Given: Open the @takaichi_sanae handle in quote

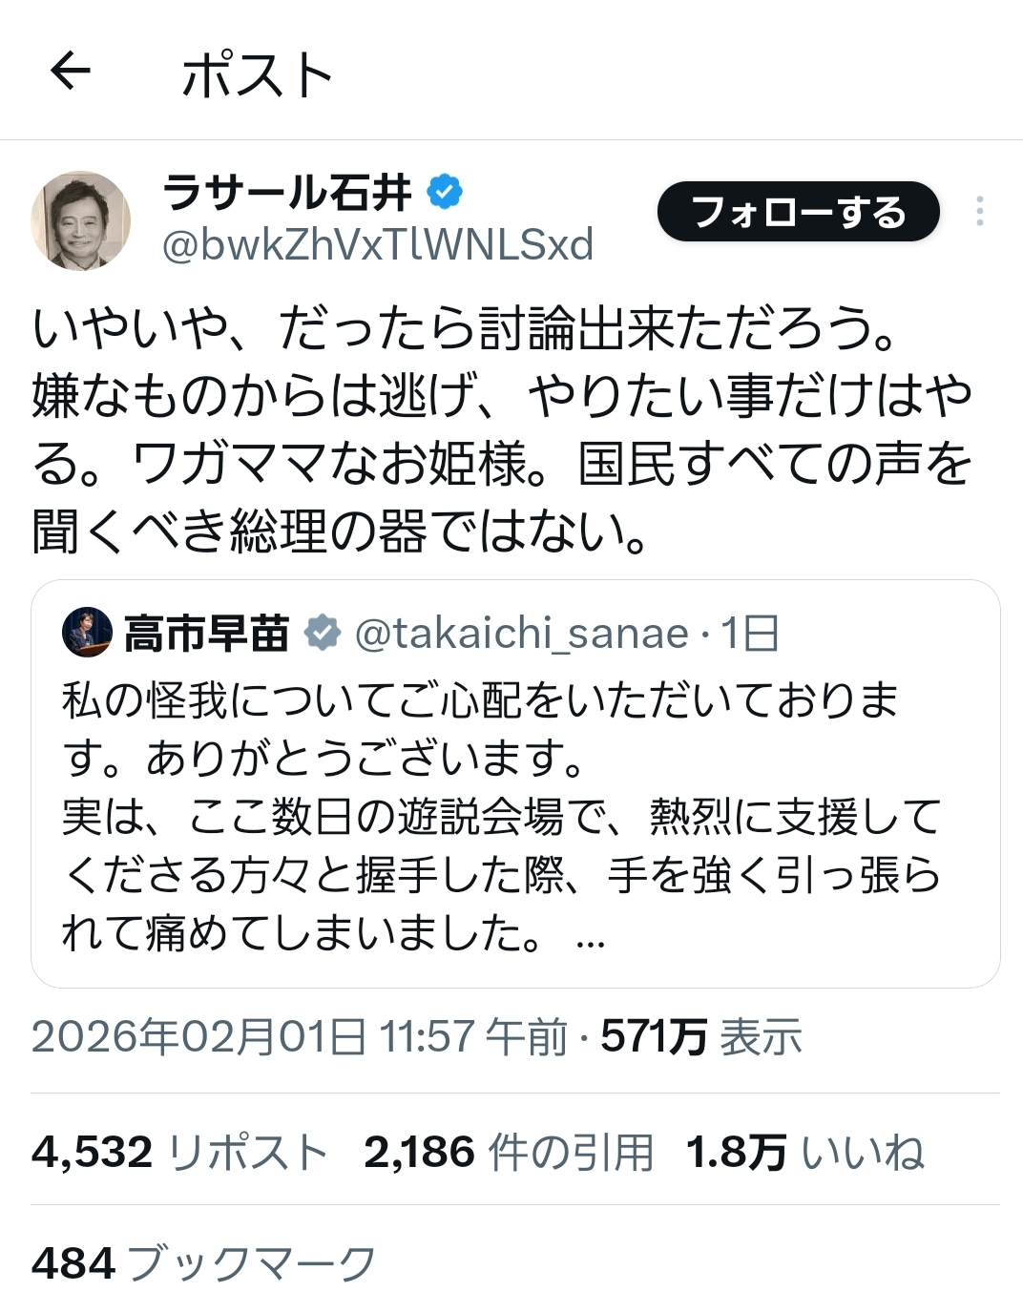Looking at the screenshot, I should 521,633.
